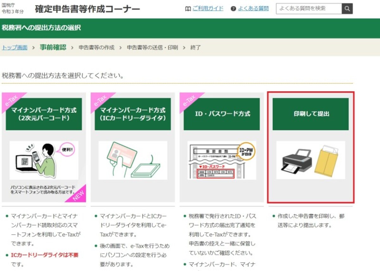Click the 事前確認 breadcrumb step
The image size is (380, 271).
click(53, 47)
